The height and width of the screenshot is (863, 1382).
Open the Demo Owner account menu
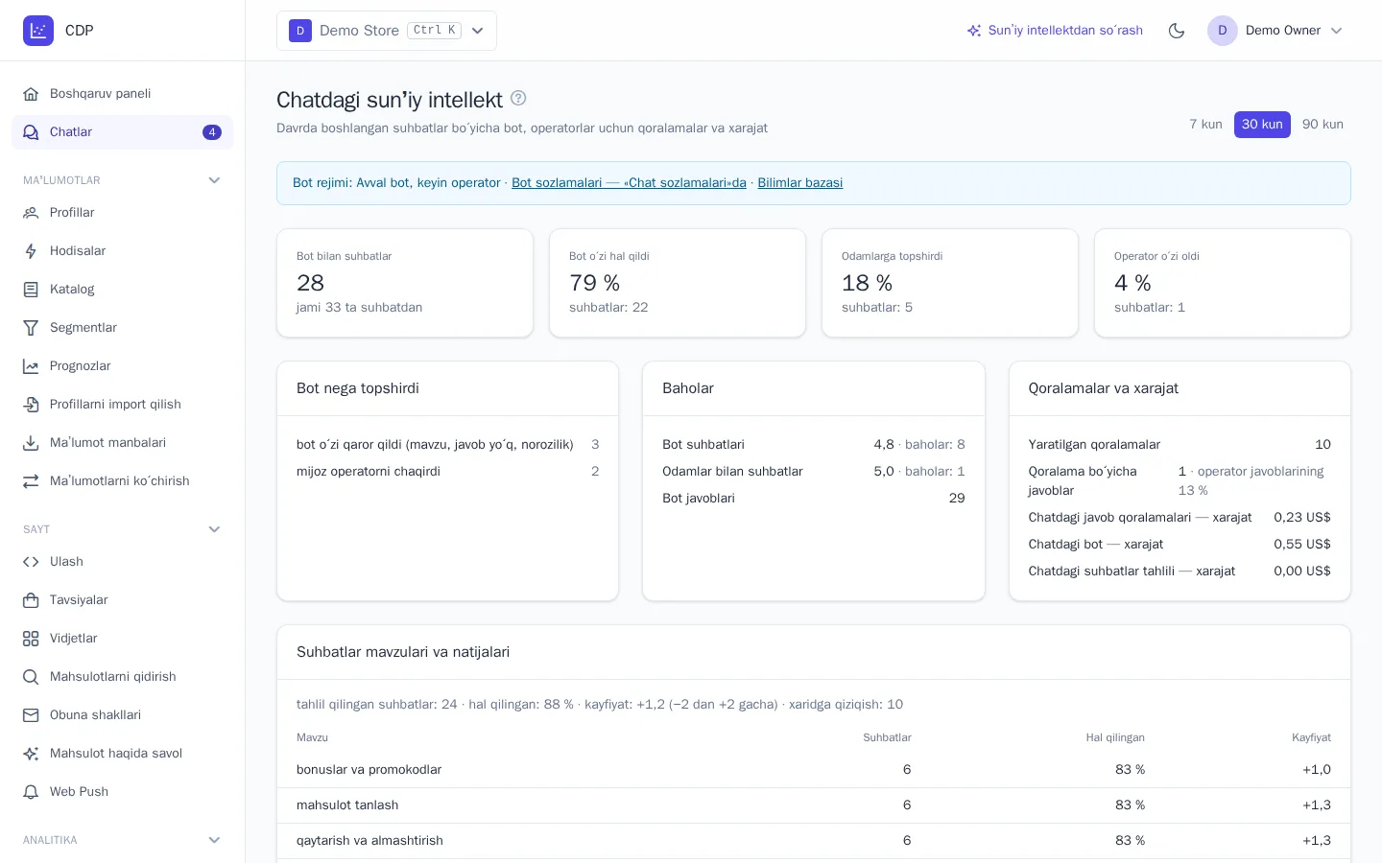point(1275,31)
